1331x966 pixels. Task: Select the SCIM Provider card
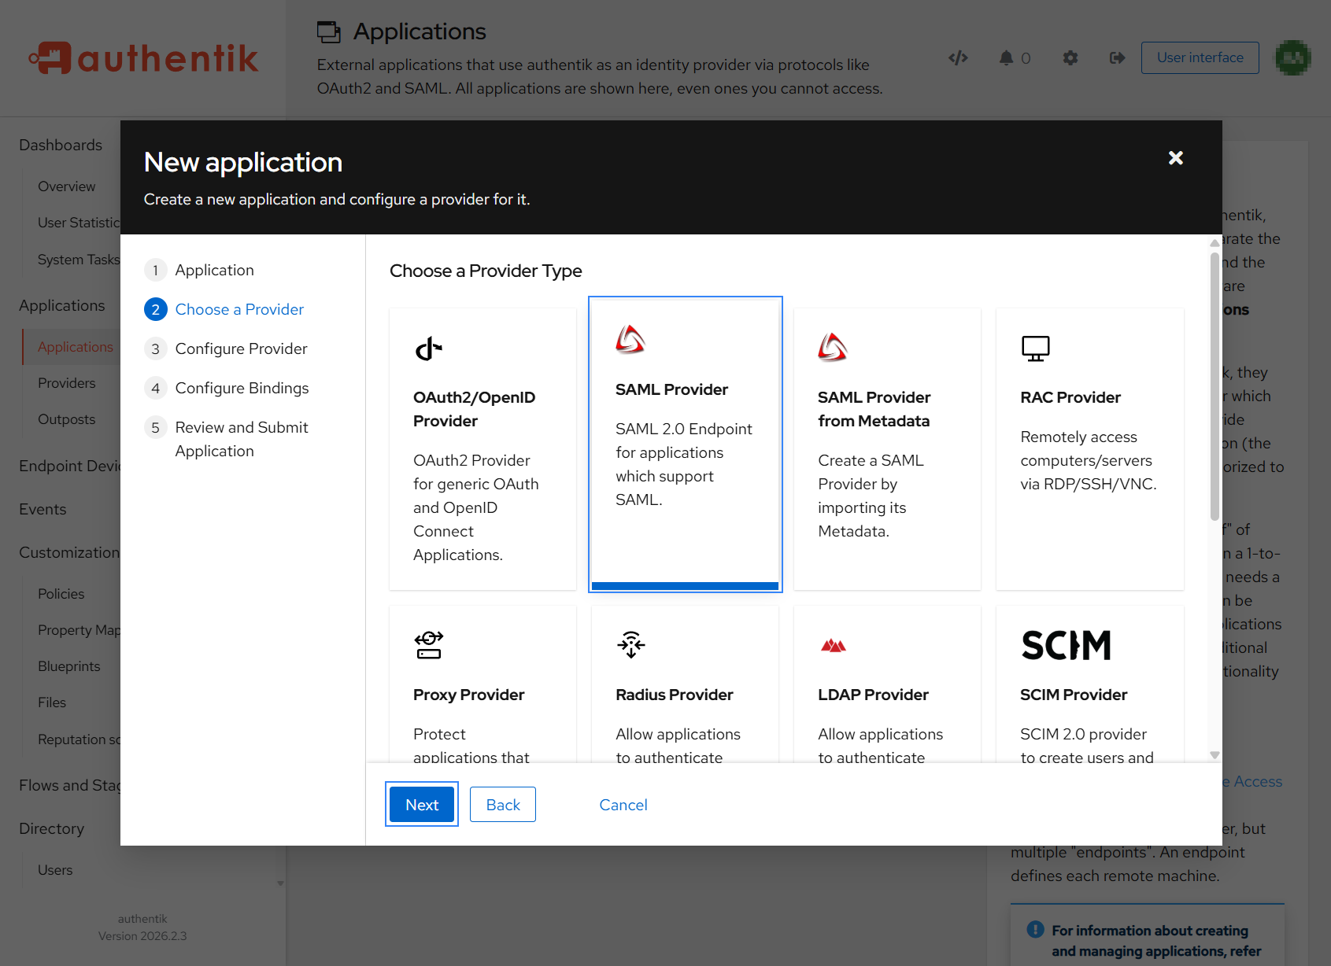tap(1089, 684)
